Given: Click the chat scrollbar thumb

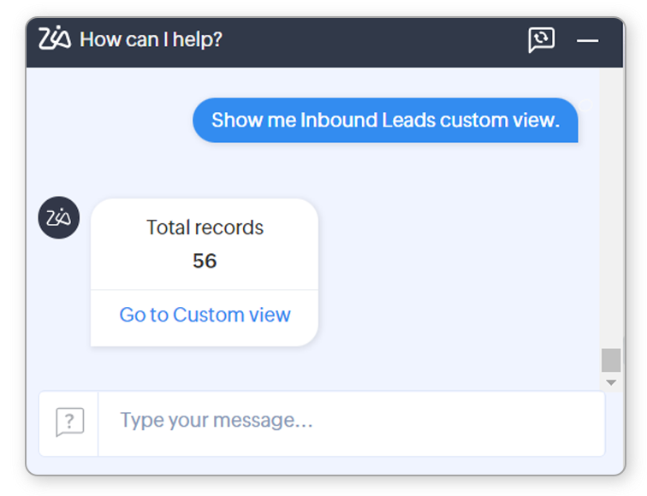Looking at the screenshot, I should 611,360.
